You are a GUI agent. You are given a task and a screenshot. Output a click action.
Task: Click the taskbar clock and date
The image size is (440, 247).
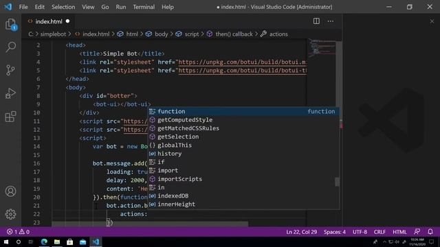coord(417,242)
